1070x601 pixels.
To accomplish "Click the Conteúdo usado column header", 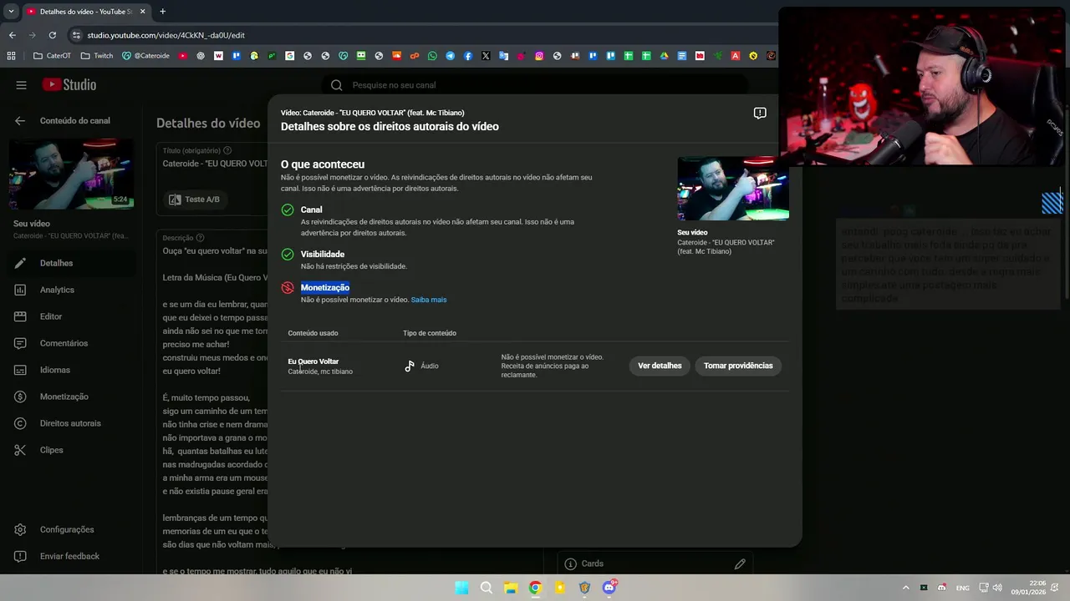I will click(x=313, y=333).
